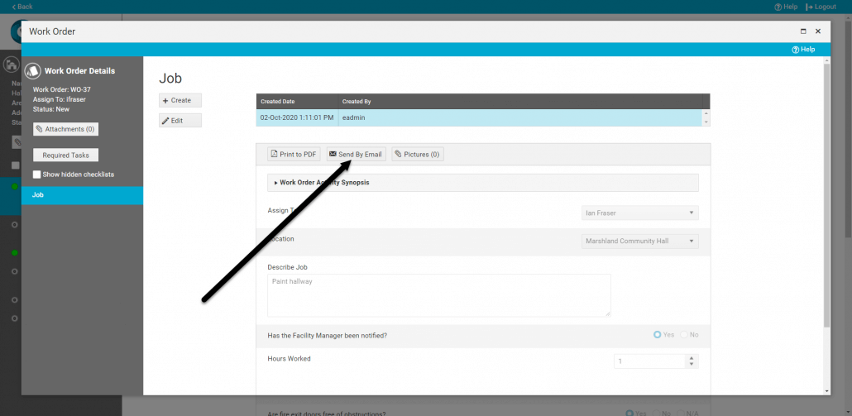The height and width of the screenshot is (416, 852).
Task: Click the Print to PDF icon button
Action: pyautogui.click(x=294, y=155)
